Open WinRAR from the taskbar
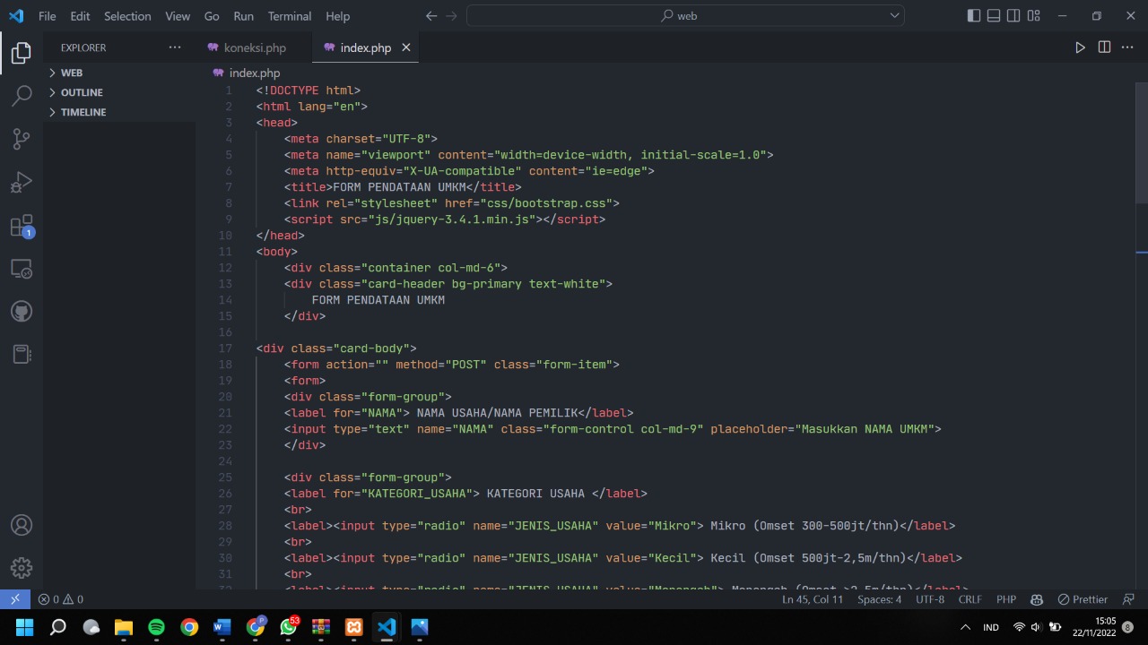1148x645 pixels. [321, 627]
